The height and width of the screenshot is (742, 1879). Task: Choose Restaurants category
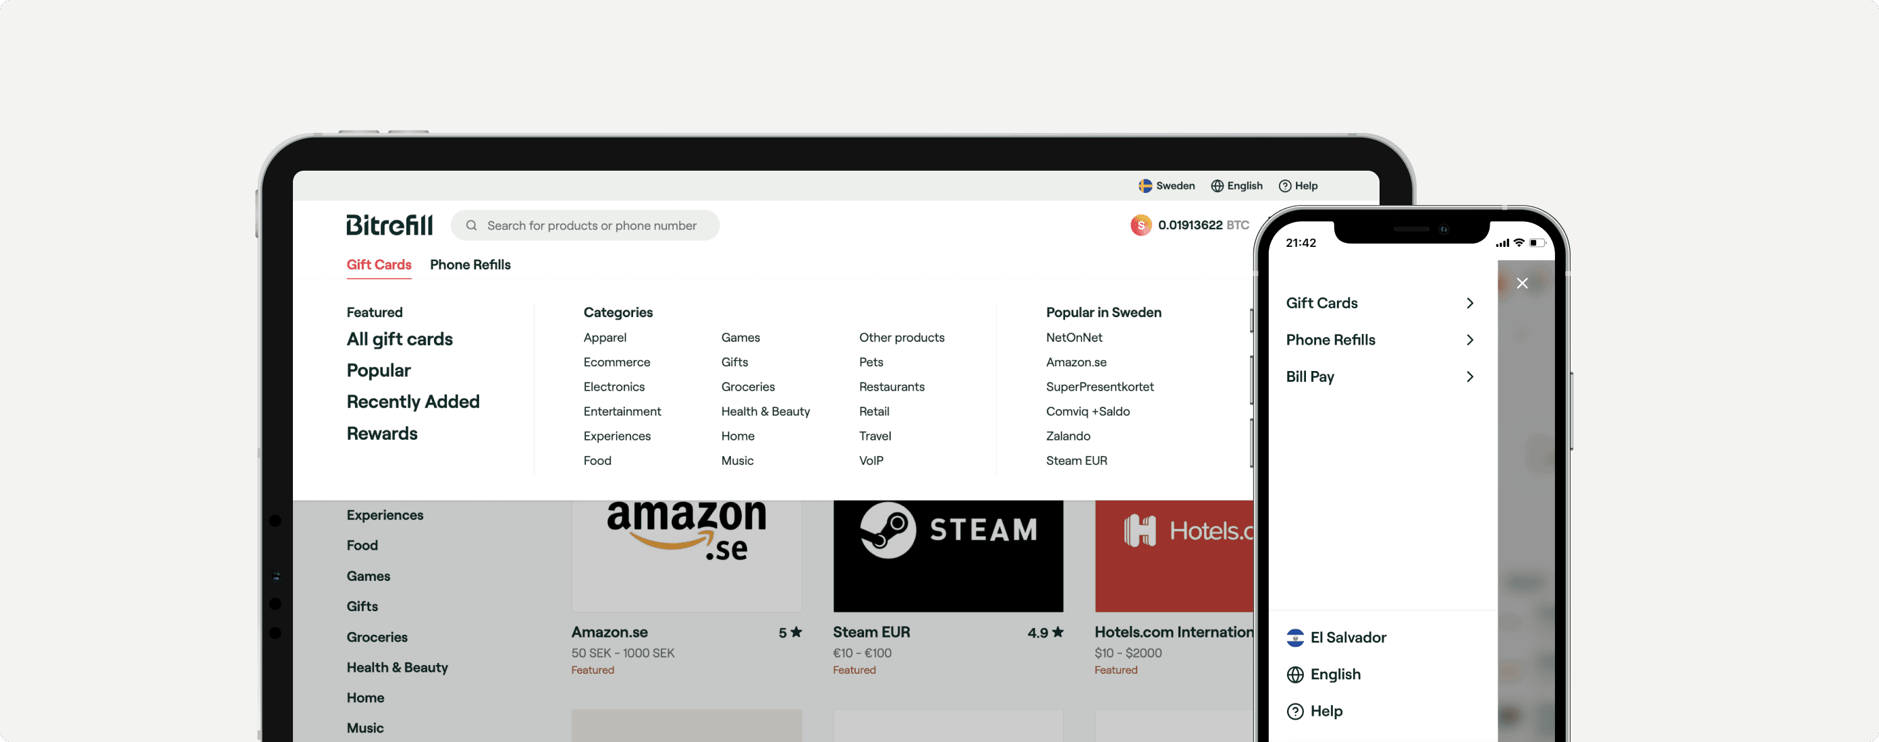pos(892,388)
